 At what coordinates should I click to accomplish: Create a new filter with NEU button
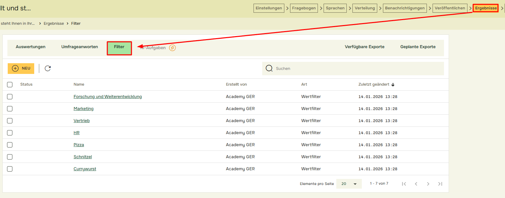coord(21,68)
